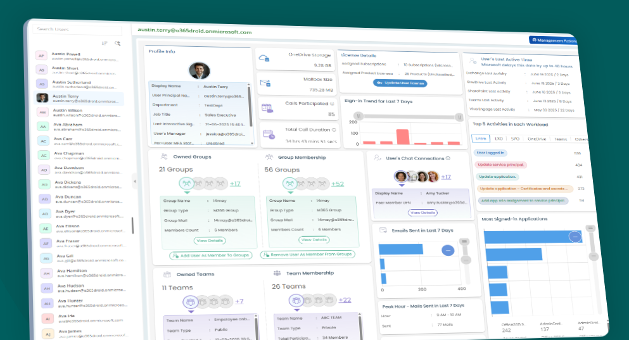This screenshot has width=629, height=340.
Task: Click the Update User License button
Action: (400, 83)
